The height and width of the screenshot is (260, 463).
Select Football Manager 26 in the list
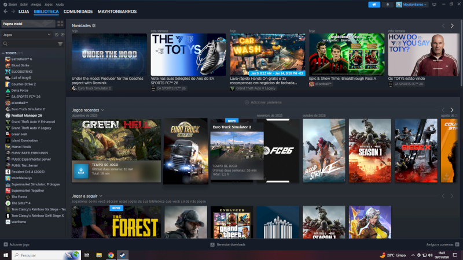[27, 115]
